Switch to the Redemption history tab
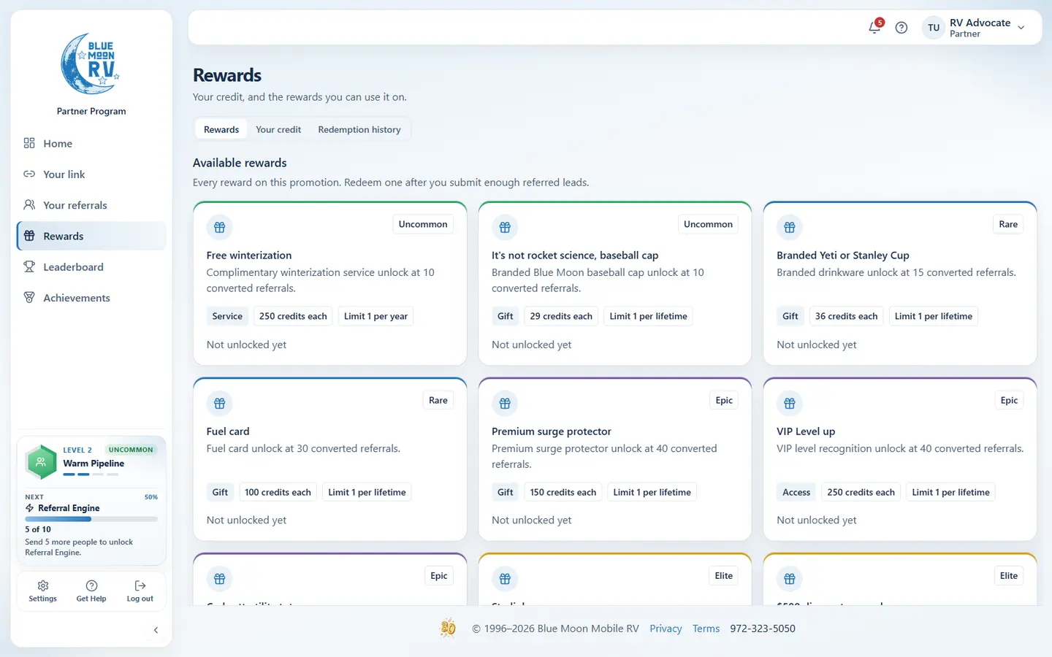 tap(359, 129)
